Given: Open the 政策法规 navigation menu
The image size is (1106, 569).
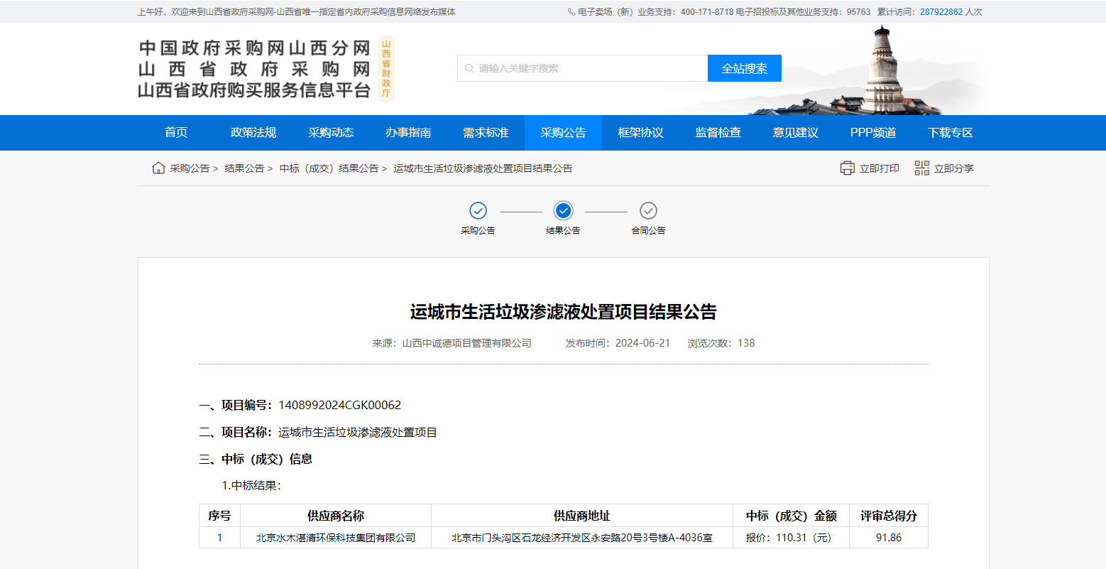Looking at the screenshot, I should [253, 133].
